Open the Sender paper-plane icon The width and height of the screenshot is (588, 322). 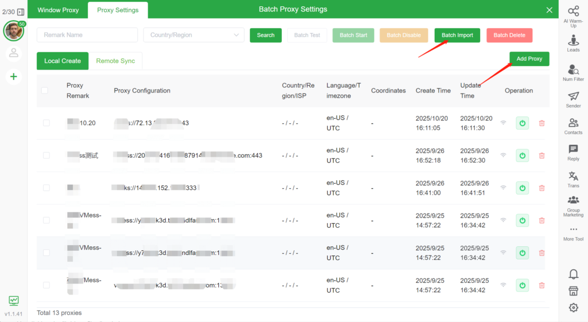(573, 96)
